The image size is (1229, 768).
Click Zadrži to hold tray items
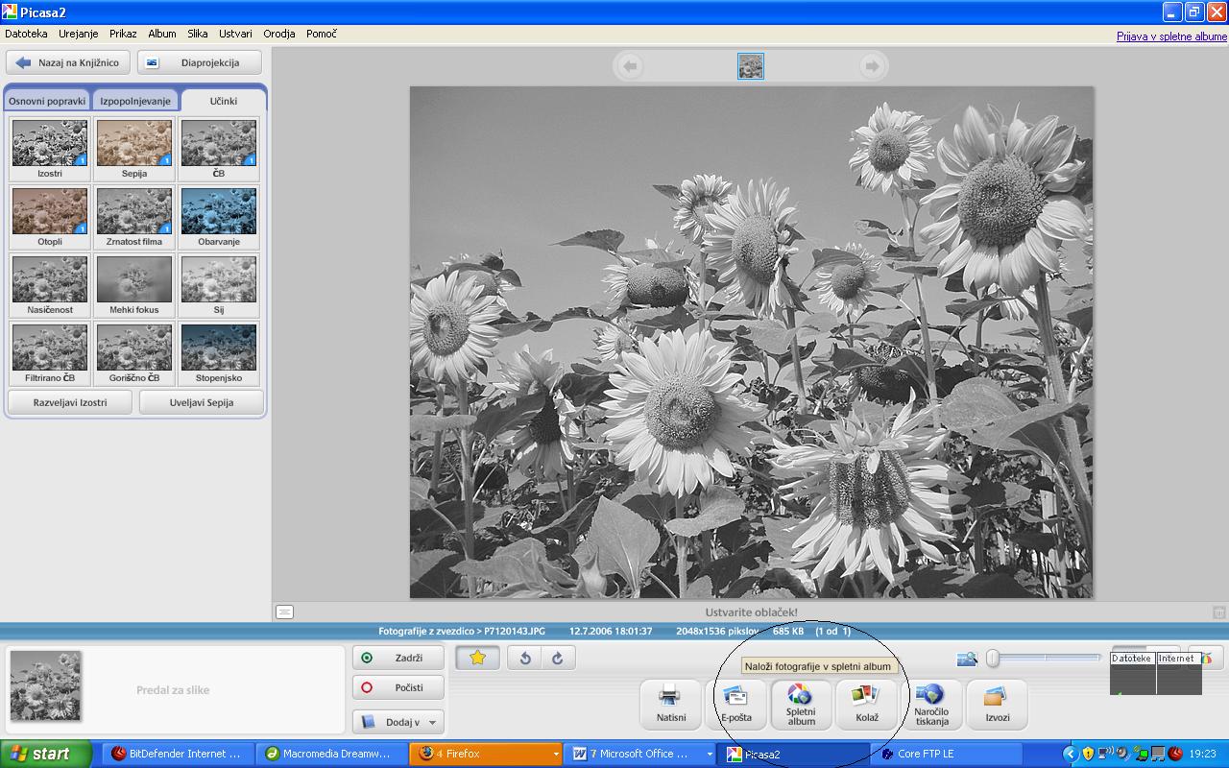tap(398, 658)
